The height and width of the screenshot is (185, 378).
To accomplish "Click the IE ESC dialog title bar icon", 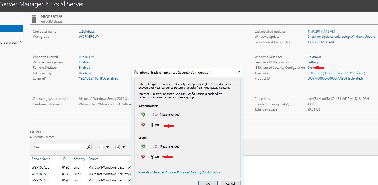I will [136, 73].
